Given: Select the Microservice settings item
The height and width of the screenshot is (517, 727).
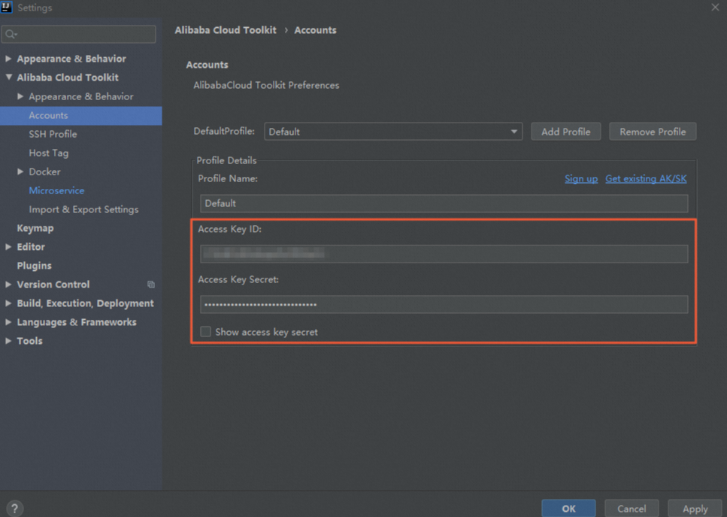Looking at the screenshot, I should click(x=56, y=190).
